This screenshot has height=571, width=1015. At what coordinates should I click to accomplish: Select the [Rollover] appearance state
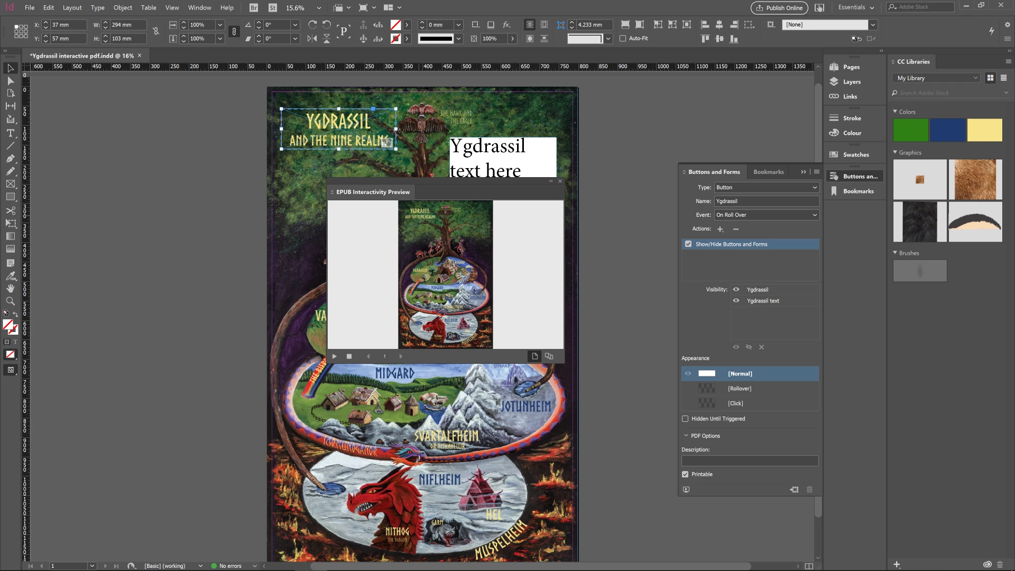pos(739,389)
